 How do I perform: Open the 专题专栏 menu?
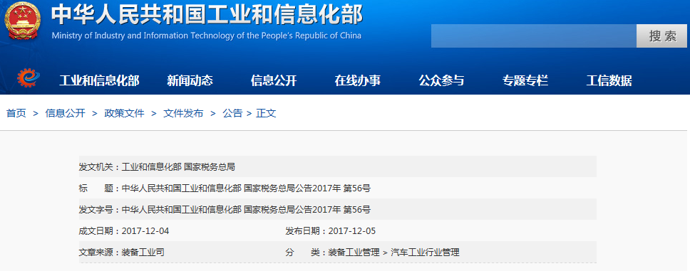(x=525, y=81)
